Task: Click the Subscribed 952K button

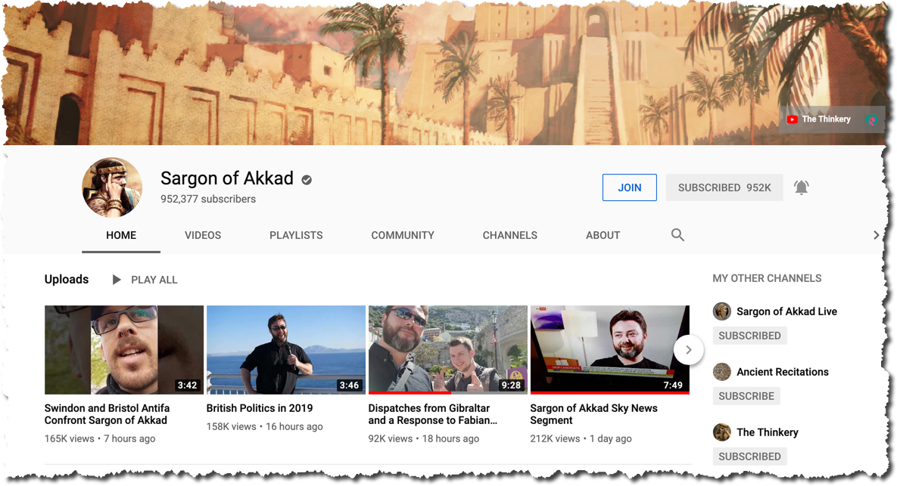Action: click(724, 187)
